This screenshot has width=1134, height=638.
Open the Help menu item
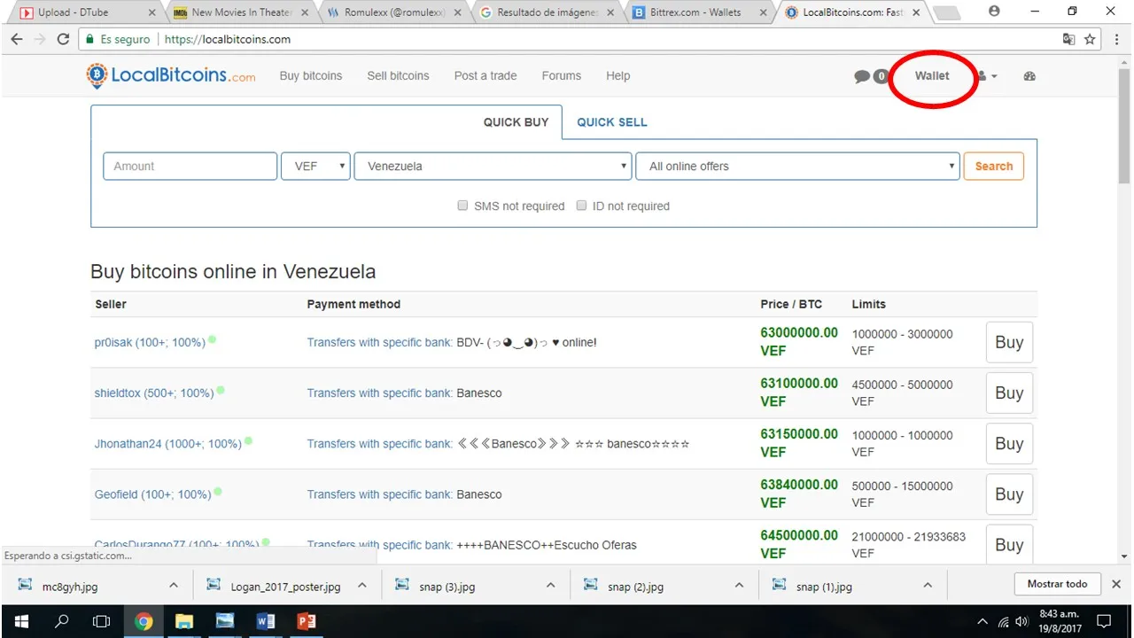[x=618, y=76]
